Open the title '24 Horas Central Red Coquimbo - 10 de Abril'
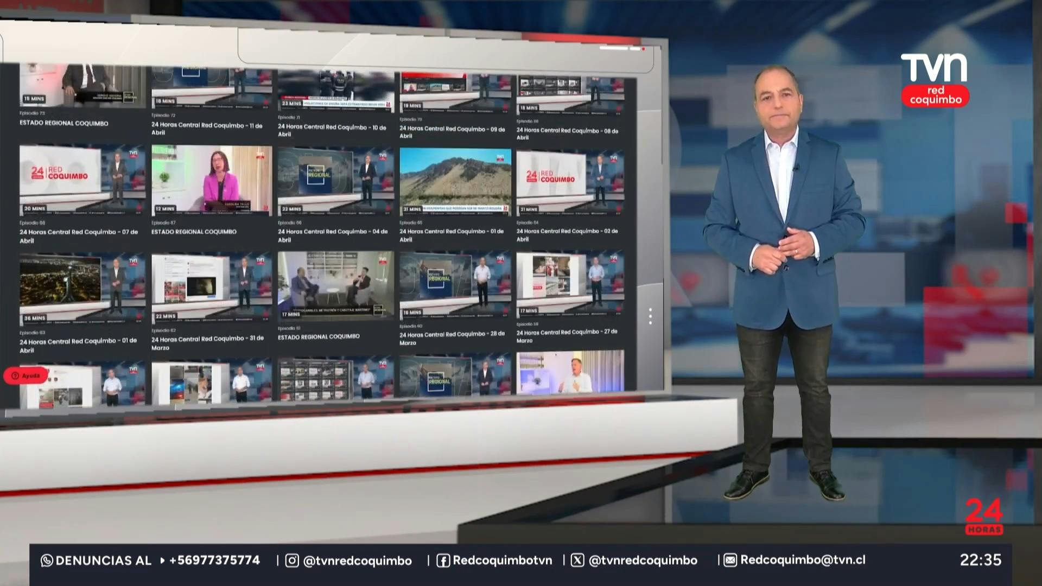This screenshot has width=1042, height=586. click(x=332, y=131)
